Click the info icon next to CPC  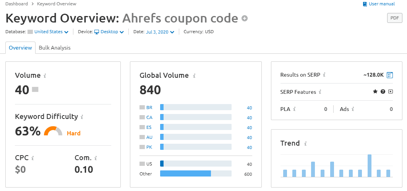click(32, 157)
